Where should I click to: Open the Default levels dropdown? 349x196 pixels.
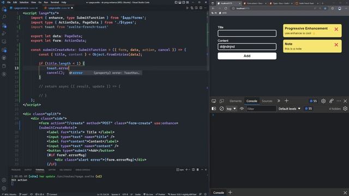290,109
